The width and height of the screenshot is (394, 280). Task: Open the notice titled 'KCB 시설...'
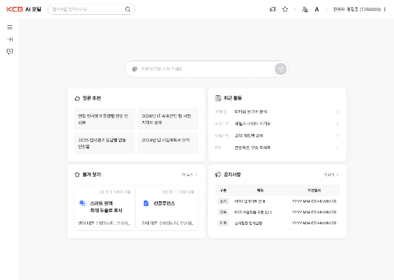click(252, 212)
